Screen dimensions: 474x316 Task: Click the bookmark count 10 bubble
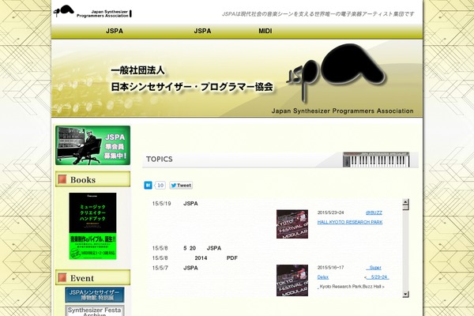coord(160,185)
